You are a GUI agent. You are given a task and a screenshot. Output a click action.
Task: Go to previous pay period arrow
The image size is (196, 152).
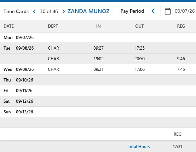coord(153,11)
